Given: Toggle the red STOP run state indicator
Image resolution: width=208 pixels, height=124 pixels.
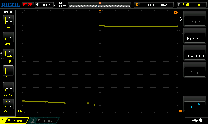Looking at the screenshot, I should coord(27,5).
